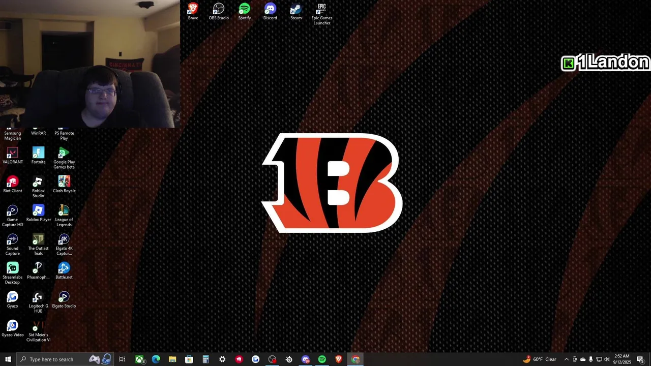The image size is (651, 366).
Task: Click the Roblox Studio shortcut
Action: coord(38,187)
